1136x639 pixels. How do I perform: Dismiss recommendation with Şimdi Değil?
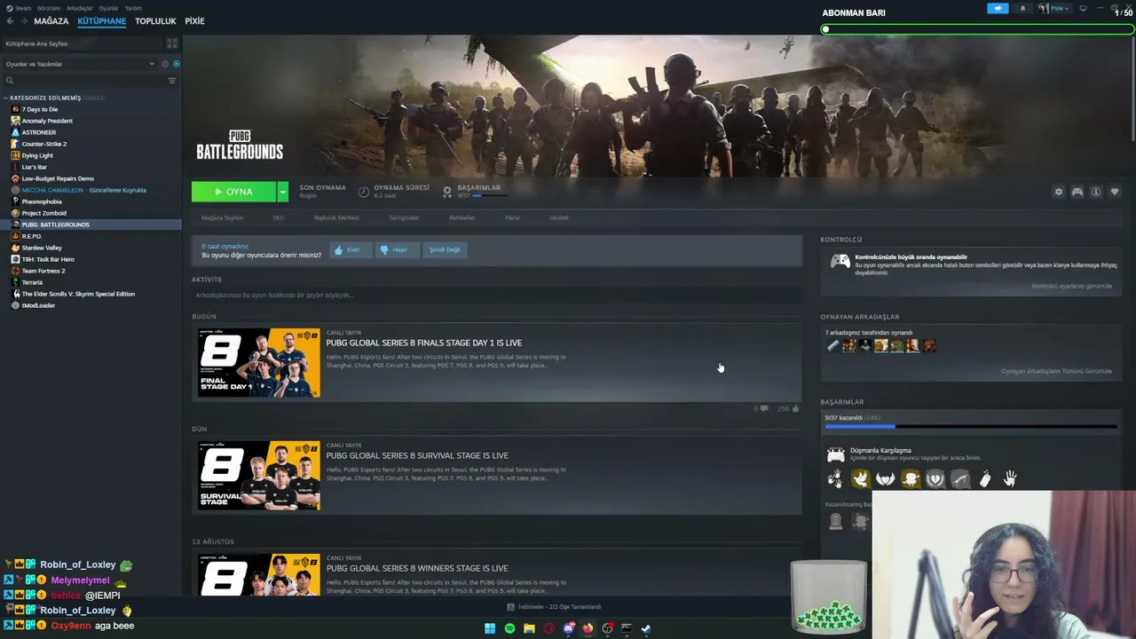(x=445, y=250)
